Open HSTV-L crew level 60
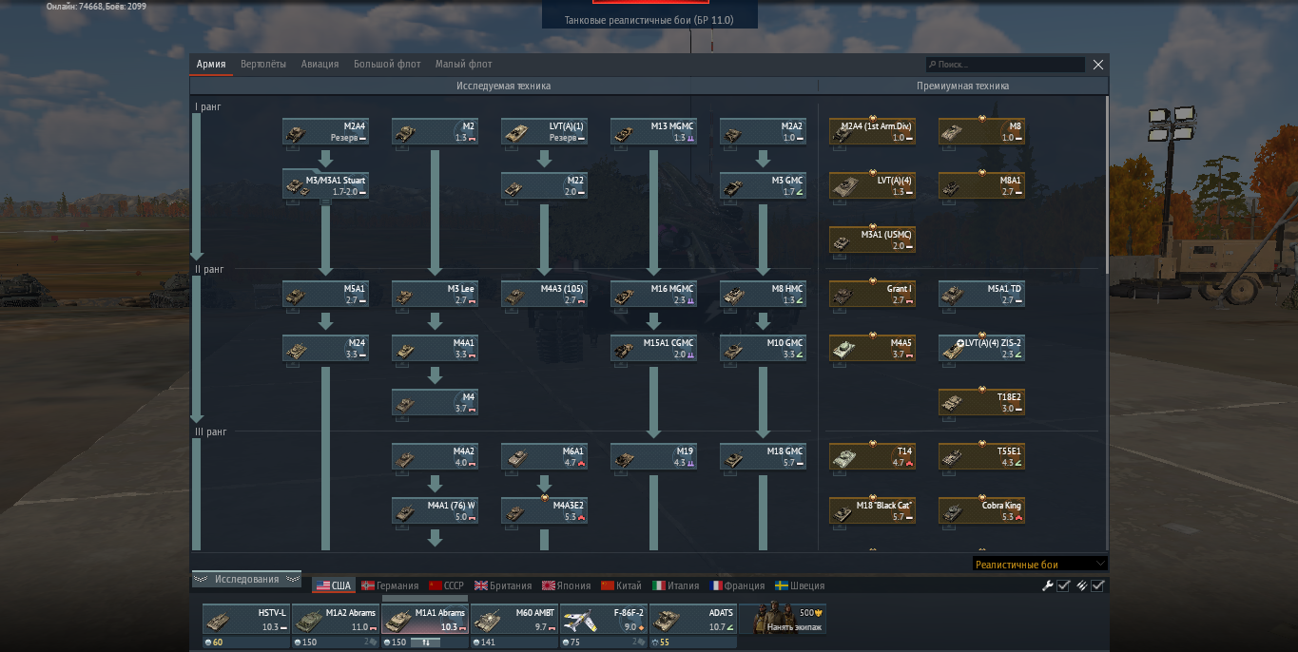 [214, 642]
